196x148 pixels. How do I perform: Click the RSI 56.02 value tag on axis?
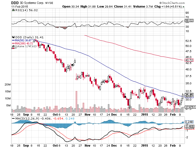click(189, 20)
